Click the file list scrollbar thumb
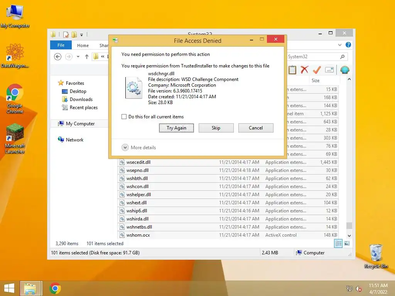395x296 pixels. (349, 225)
